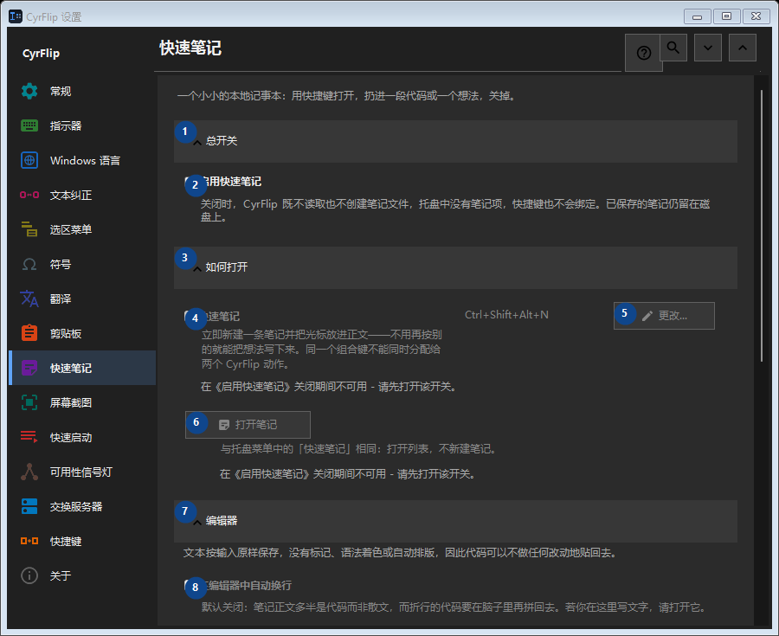
Task: Open the 剪贴板 page
Action: coord(82,333)
